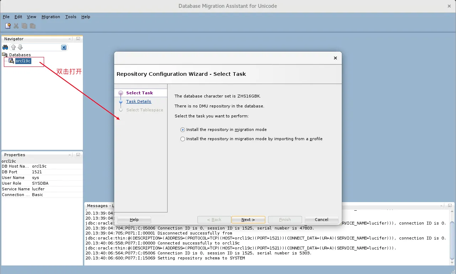456x274 pixels.
Task: Click the clear search X icon in Navigator
Action: (63, 47)
